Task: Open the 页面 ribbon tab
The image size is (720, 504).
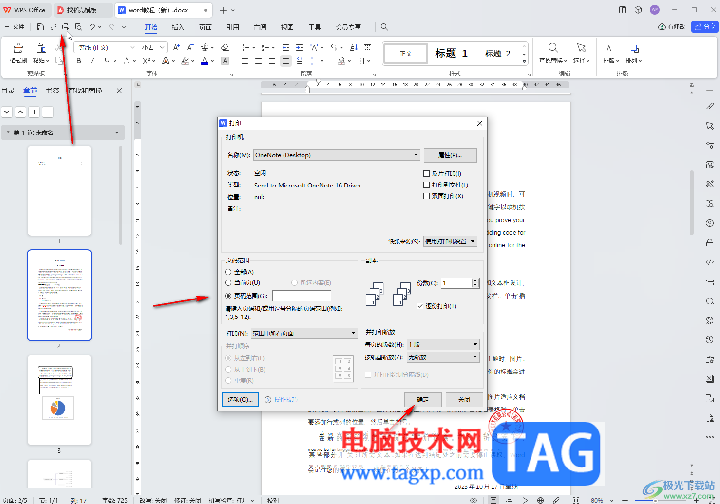Action: click(x=206, y=27)
